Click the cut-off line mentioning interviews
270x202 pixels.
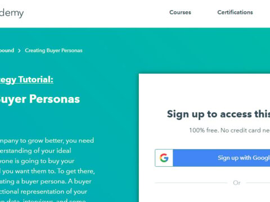point(43,200)
